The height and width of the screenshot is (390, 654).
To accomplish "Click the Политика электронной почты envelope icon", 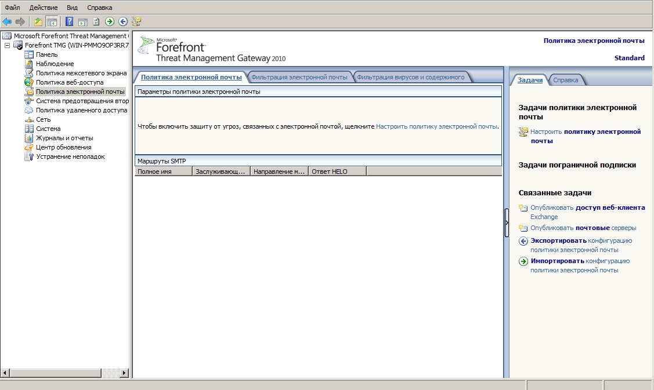I will [x=29, y=91].
